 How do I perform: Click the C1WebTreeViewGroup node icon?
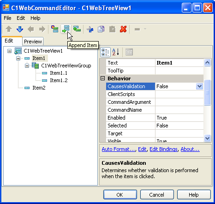[36, 66]
